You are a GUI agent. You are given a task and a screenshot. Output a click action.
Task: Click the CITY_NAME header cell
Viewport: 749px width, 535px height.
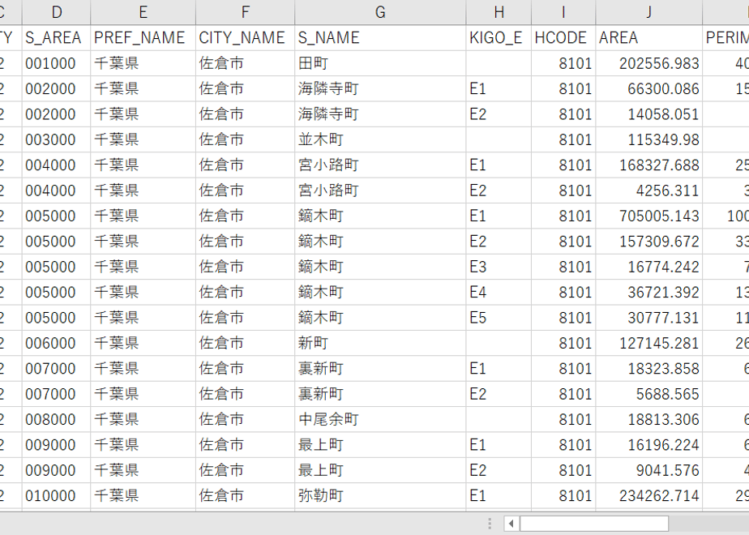245,38
